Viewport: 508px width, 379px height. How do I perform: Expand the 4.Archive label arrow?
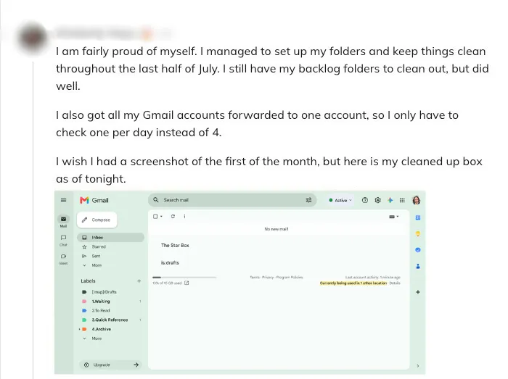click(79, 329)
